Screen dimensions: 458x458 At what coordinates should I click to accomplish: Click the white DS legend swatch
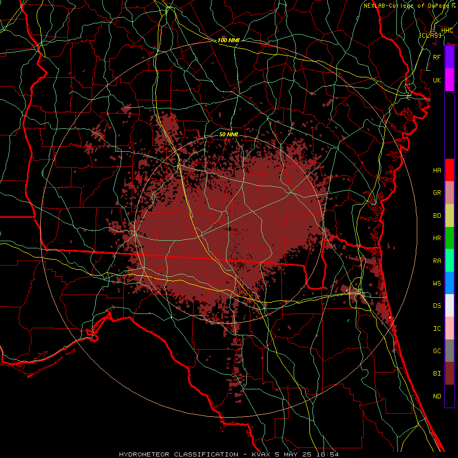449,305
